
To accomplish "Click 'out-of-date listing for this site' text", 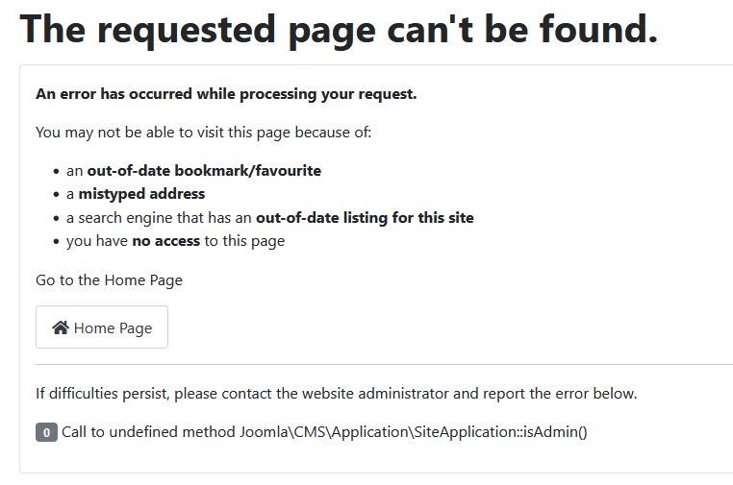I will pos(365,217).
